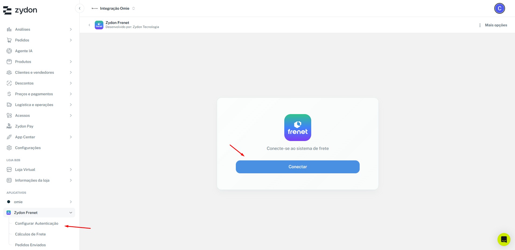This screenshot has width=515, height=250.
Task: Click the Zydon Pay icon
Action: tap(9, 126)
